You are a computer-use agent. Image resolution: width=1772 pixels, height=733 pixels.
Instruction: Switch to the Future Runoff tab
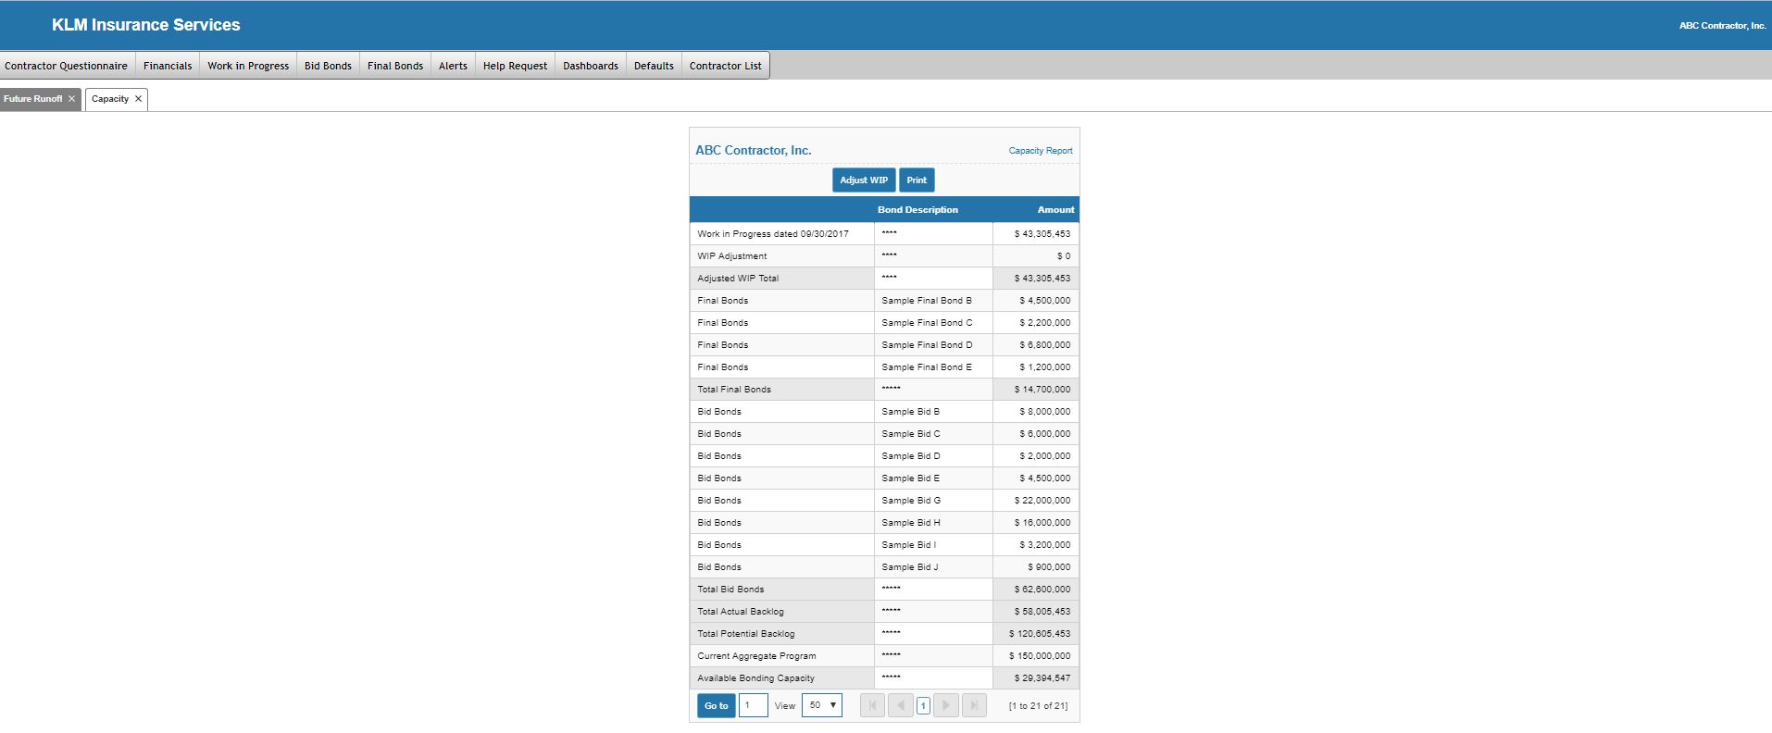point(33,99)
